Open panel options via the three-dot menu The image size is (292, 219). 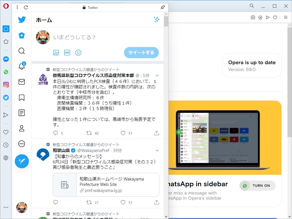18,7
